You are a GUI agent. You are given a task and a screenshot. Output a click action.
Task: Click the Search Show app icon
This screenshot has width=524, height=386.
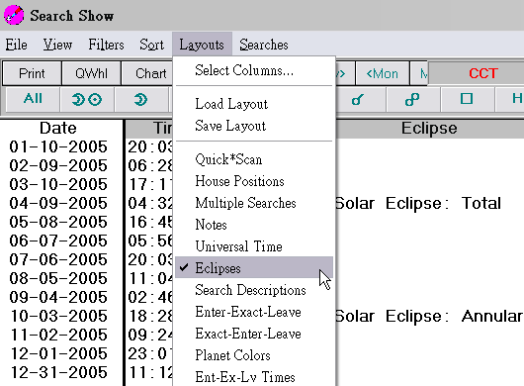pyautogui.click(x=14, y=15)
